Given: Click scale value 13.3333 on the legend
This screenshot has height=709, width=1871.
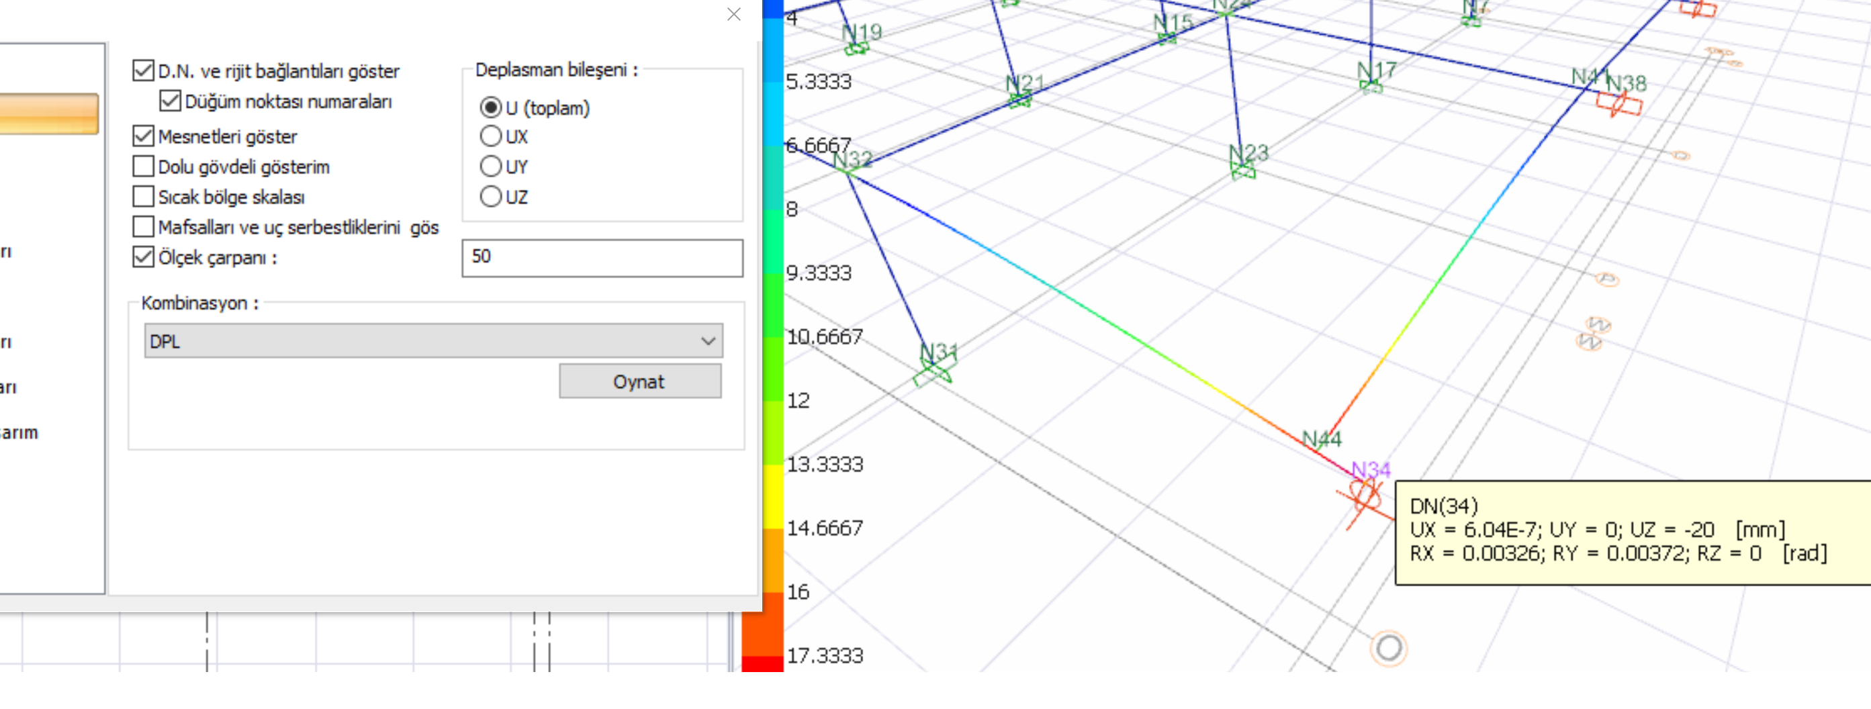Looking at the screenshot, I should (825, 463).
